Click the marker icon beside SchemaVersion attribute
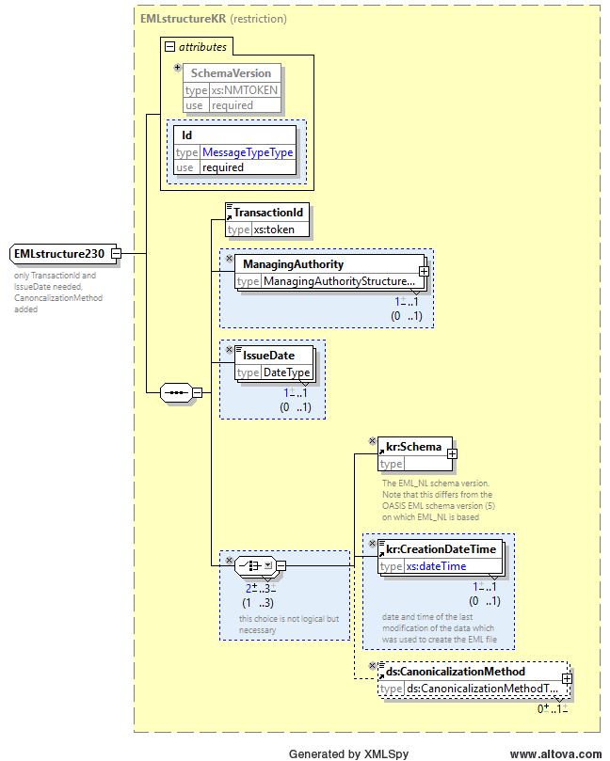This screenshot has height=761, width=610. (178, 68)
